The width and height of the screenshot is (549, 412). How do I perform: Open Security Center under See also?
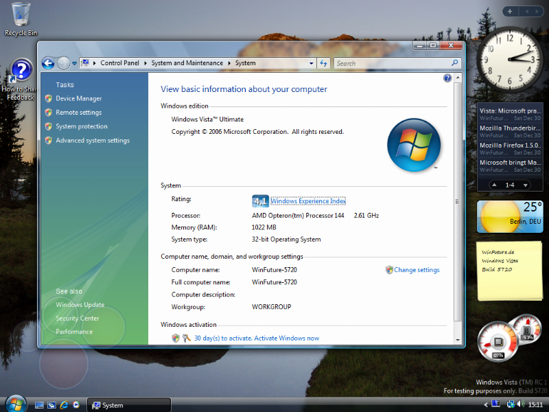tap(78, 319)
